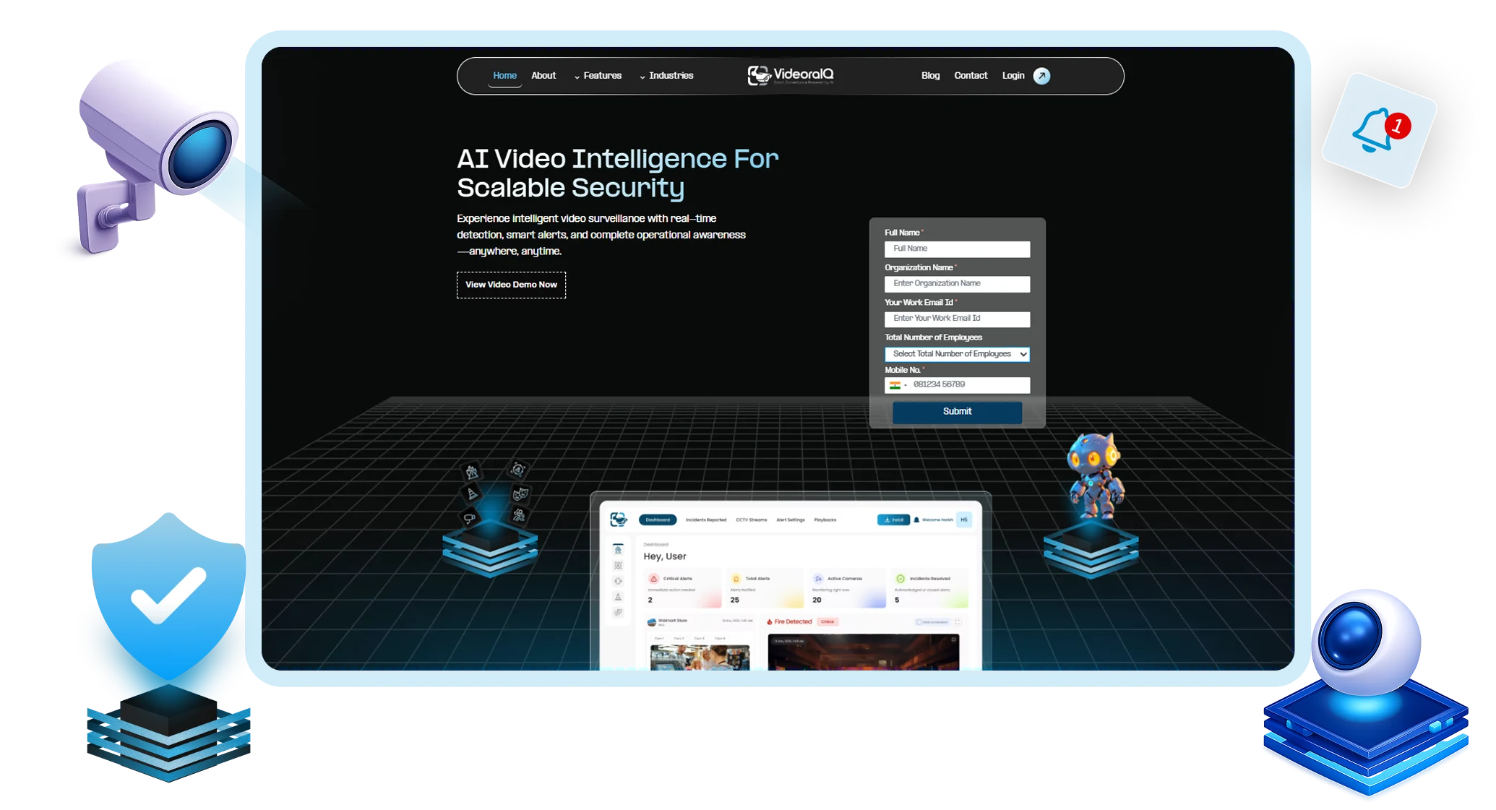Click the circular arrow icon beside Login

click(x=1041, y=75)
